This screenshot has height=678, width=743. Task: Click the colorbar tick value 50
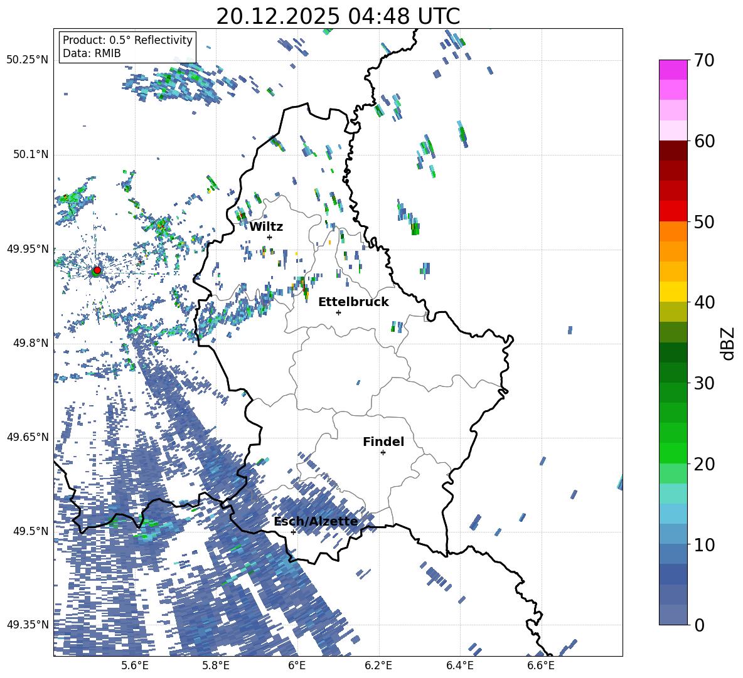point(704,221)
